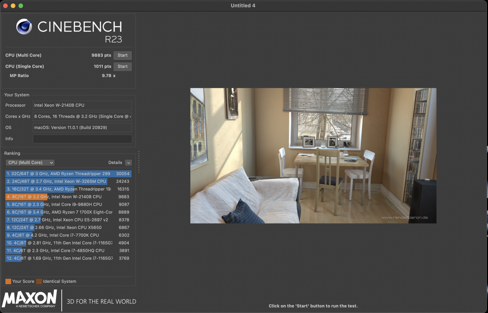Select ranking row Intel Core i7-7700K CPU
This screenshot has width=488, height=313.
(x=68, y=235)
